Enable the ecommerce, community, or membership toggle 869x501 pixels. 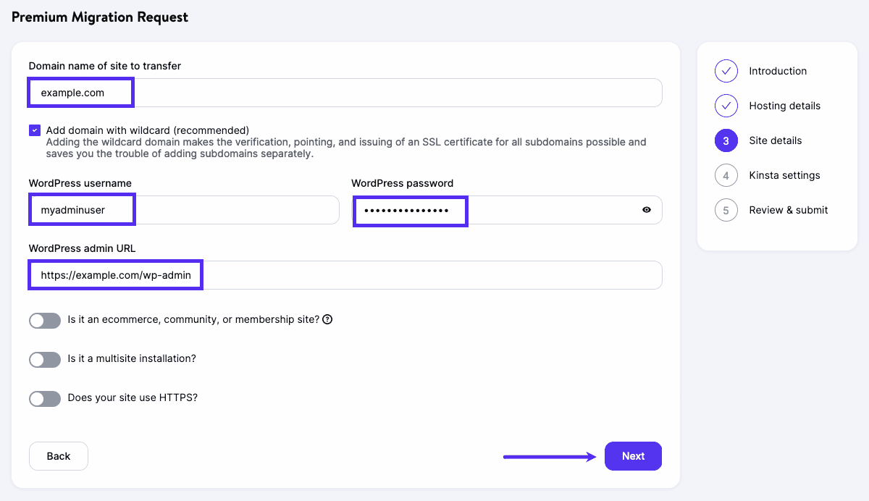[x=45, y=321]
